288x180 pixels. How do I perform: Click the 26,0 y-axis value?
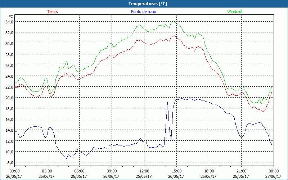tap(9, 65)
